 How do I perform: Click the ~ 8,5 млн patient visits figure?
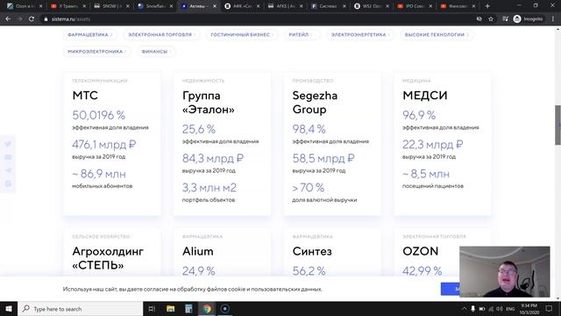pos(426,174)
